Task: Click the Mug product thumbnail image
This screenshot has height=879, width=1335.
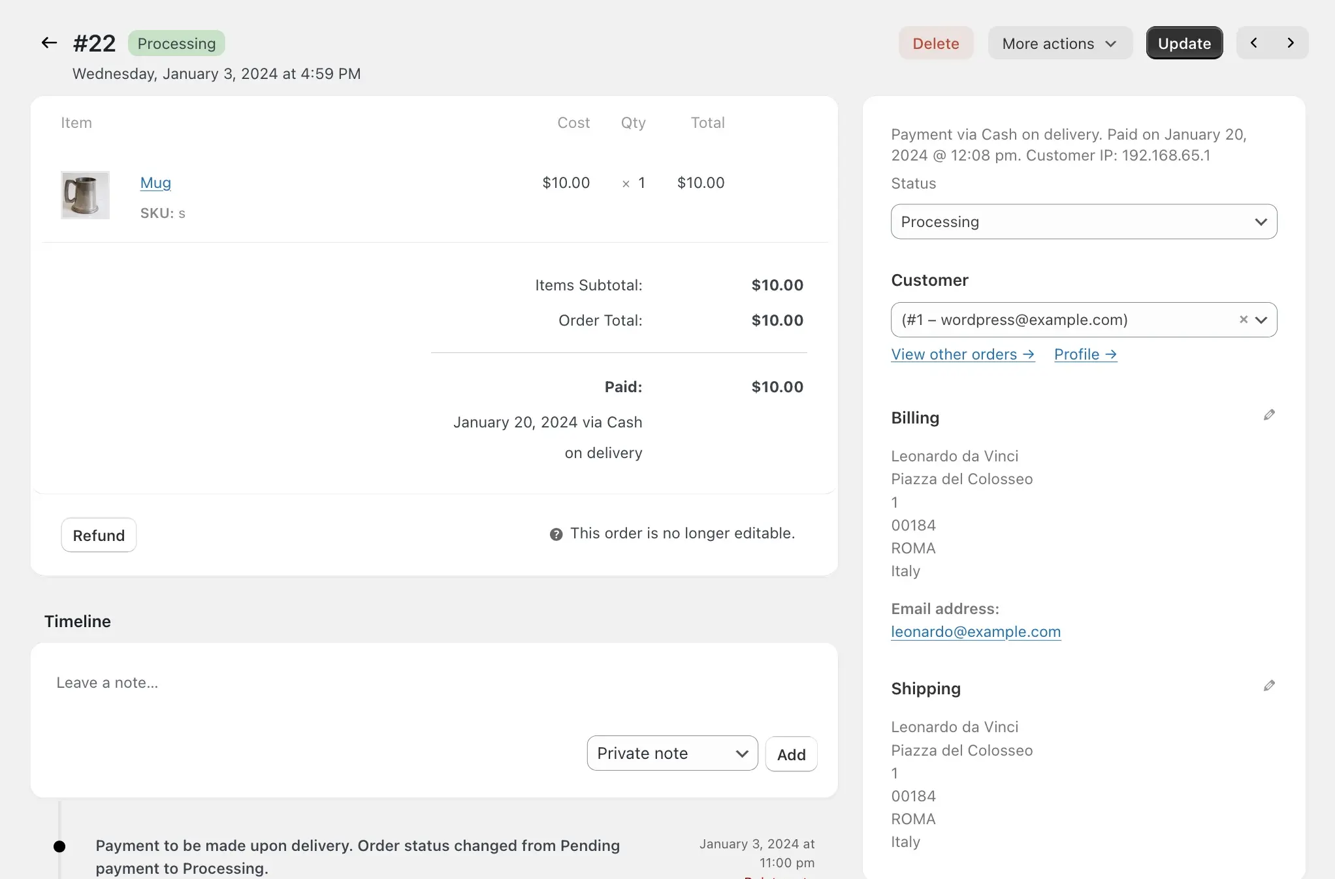Action: pos(85,195)
